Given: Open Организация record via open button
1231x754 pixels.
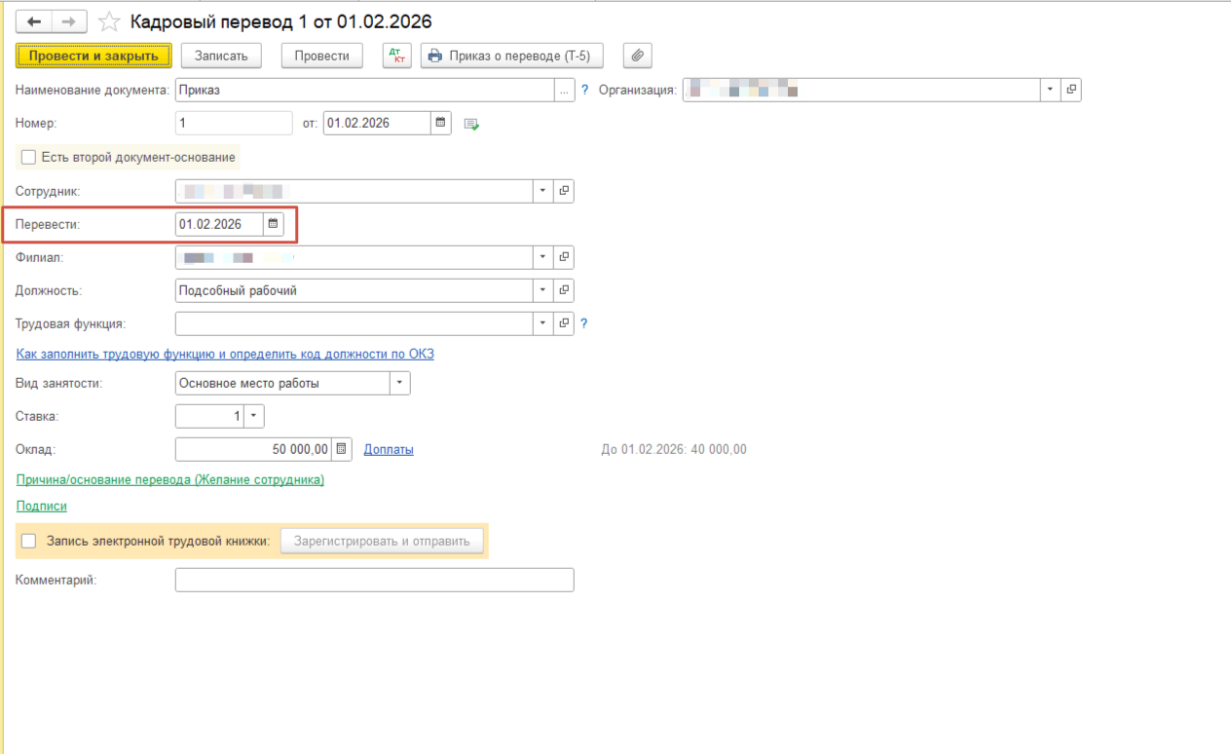Looking at the screenshot, I should click(x=1071, y=90).
